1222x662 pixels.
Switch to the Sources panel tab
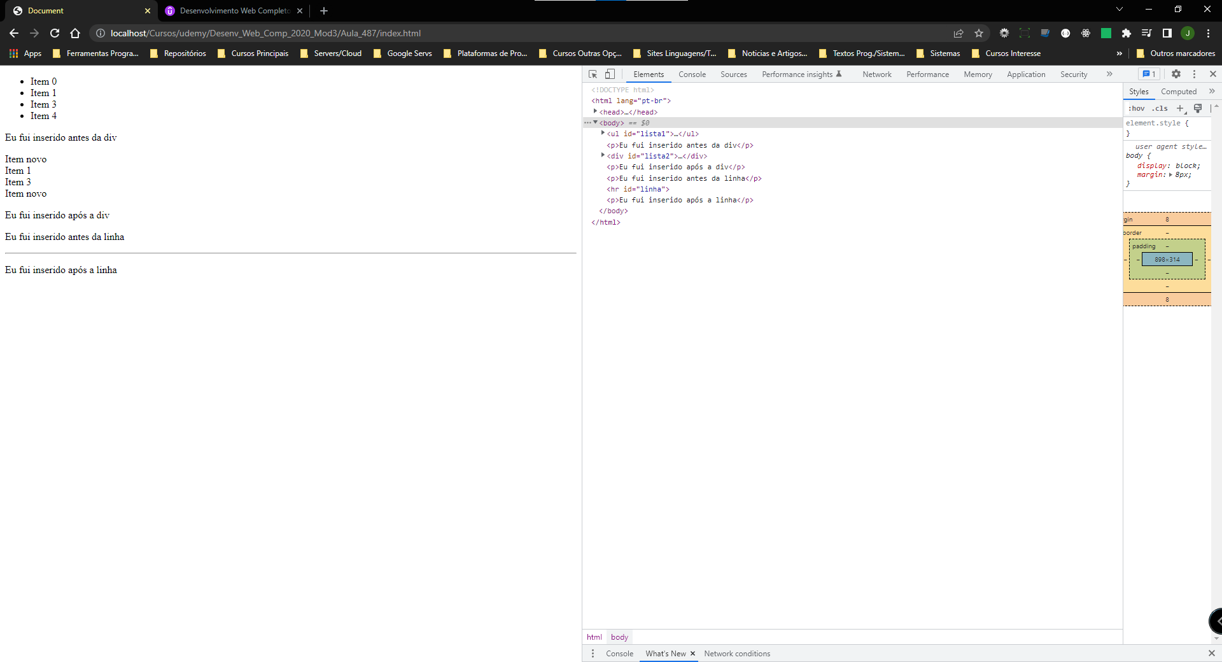pos(733,74)
